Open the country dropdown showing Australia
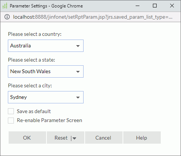 coord(46,46)
